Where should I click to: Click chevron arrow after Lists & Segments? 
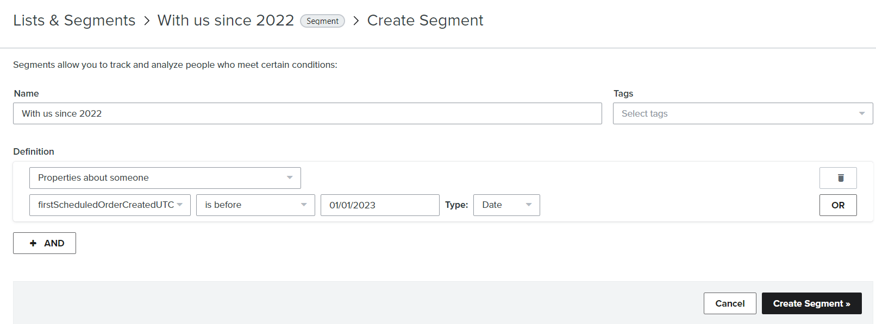[x=147, y=21]
